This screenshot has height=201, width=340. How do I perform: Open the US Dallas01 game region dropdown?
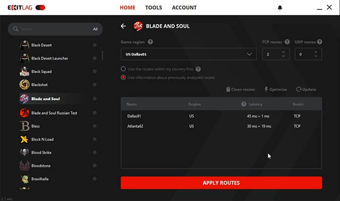(x=188, y=54)
